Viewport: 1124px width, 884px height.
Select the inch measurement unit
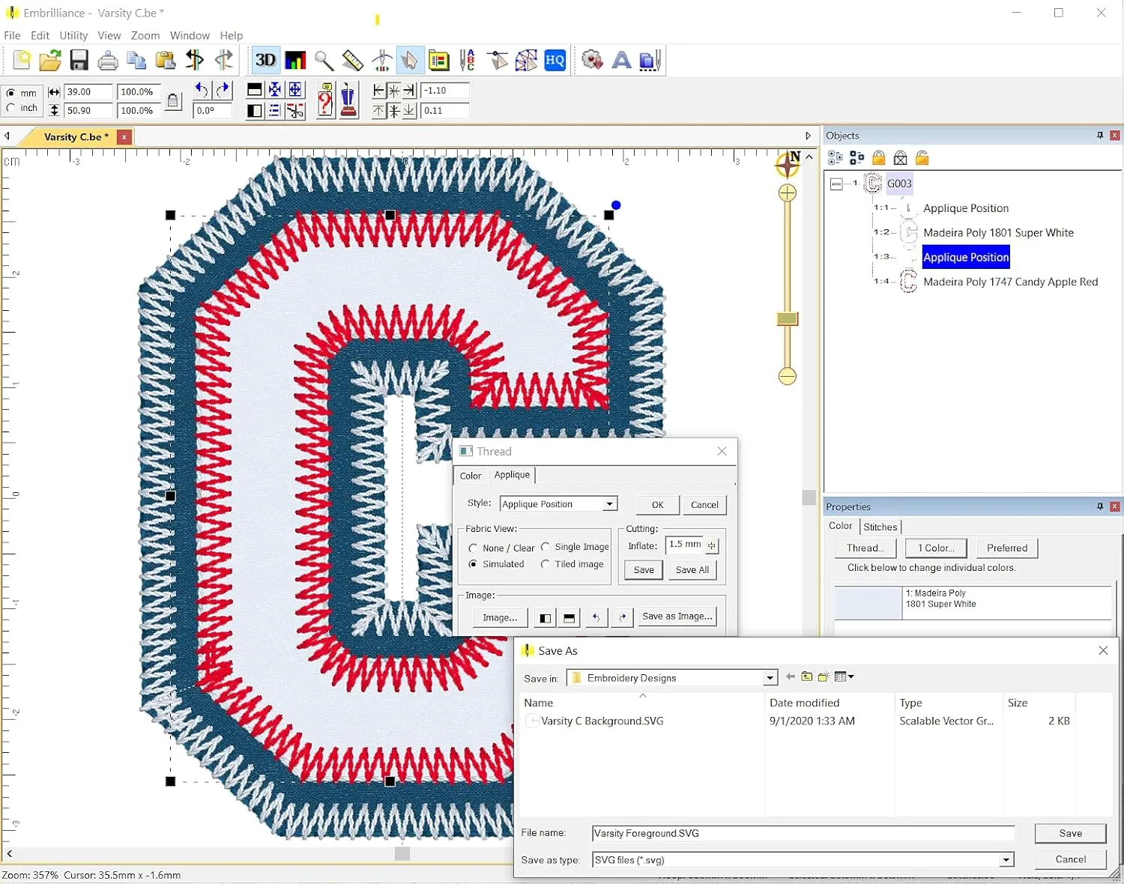coord(12,109)
